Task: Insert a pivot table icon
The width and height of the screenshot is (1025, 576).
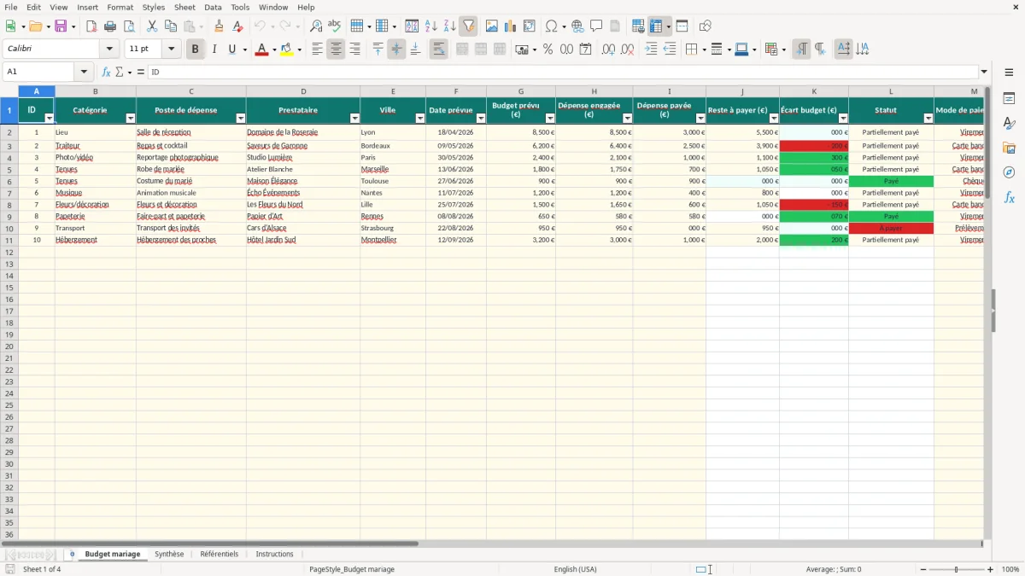Action: [x=530, y=26]
